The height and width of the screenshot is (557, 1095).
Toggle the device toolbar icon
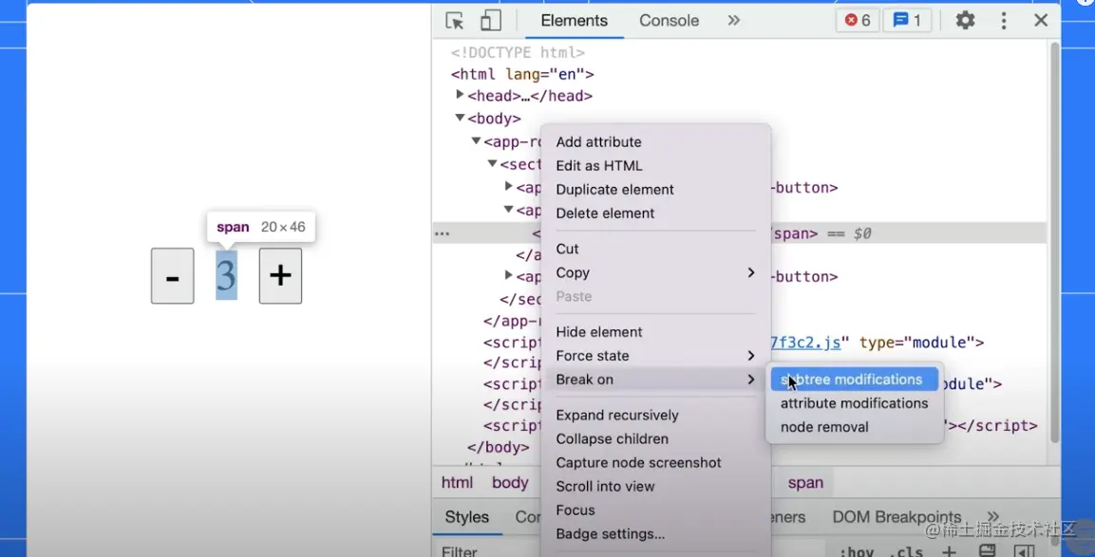pos(490,20)
